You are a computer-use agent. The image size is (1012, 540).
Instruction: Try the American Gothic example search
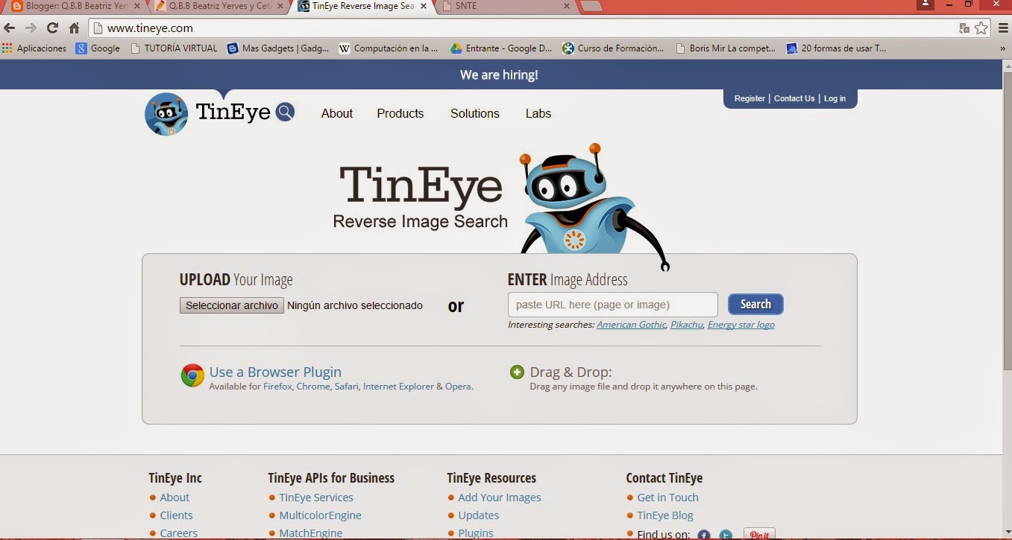pyautogui.click(x=631, y=325)
